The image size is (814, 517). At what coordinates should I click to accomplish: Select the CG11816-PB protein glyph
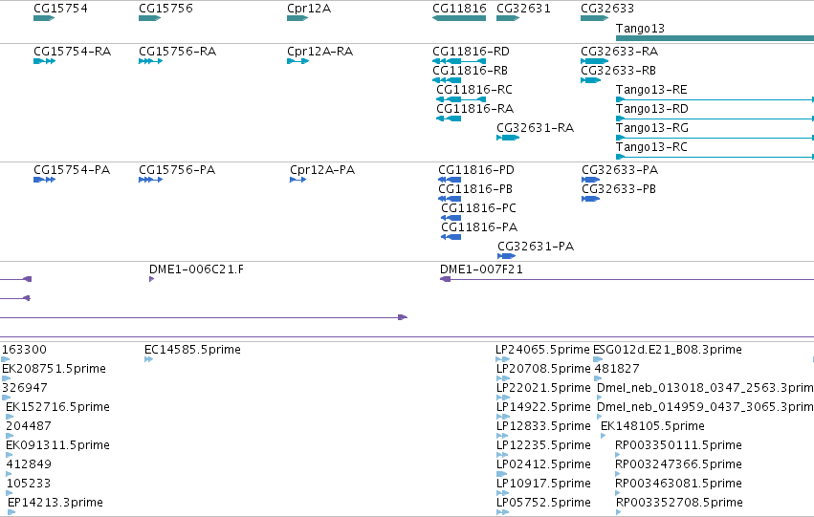450,199
